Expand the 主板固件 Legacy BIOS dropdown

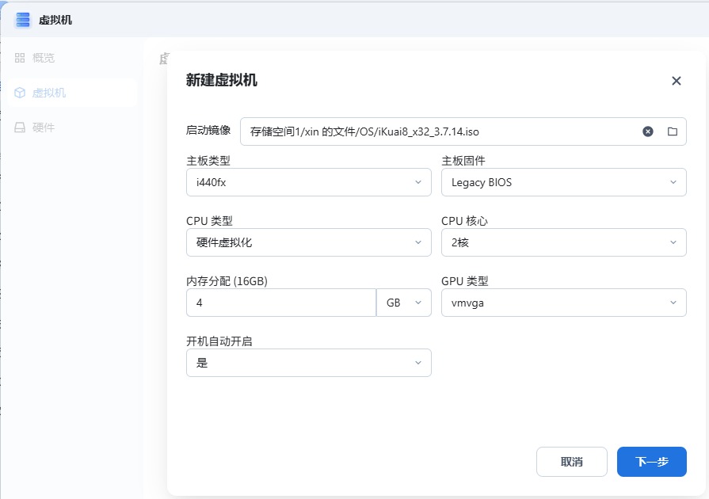click(x=563, y=182)
